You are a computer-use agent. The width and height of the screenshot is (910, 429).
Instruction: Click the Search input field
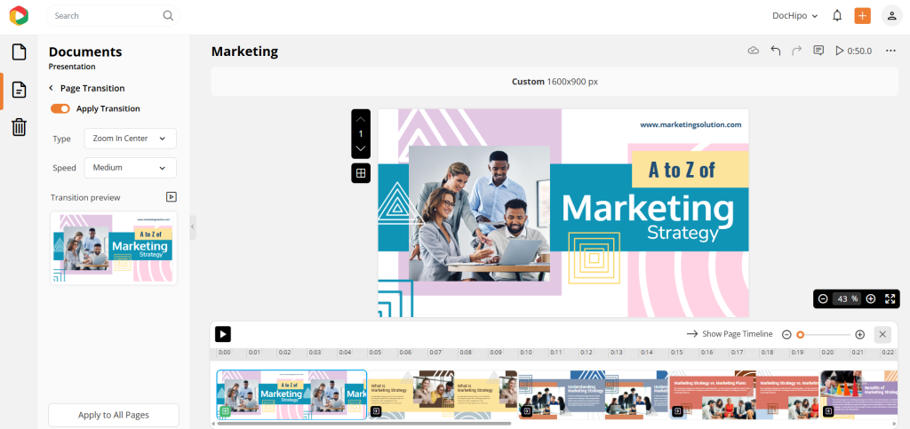pyautogui.click(x=107, y=16)
